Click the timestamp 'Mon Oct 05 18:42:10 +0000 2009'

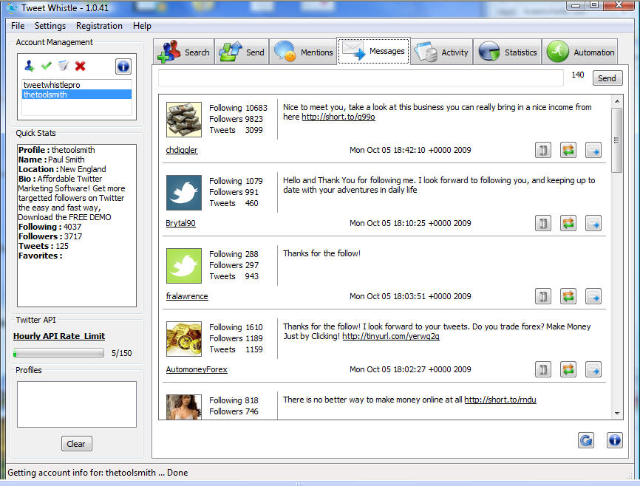(410, 150)
